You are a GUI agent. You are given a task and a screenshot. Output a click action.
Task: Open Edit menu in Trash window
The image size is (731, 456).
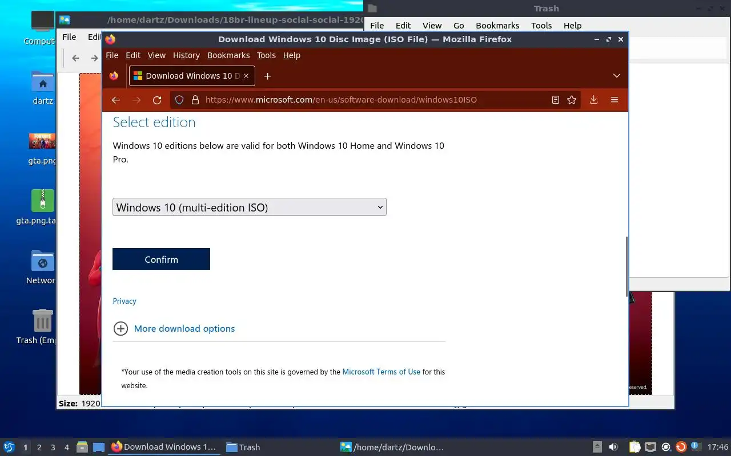403,26
